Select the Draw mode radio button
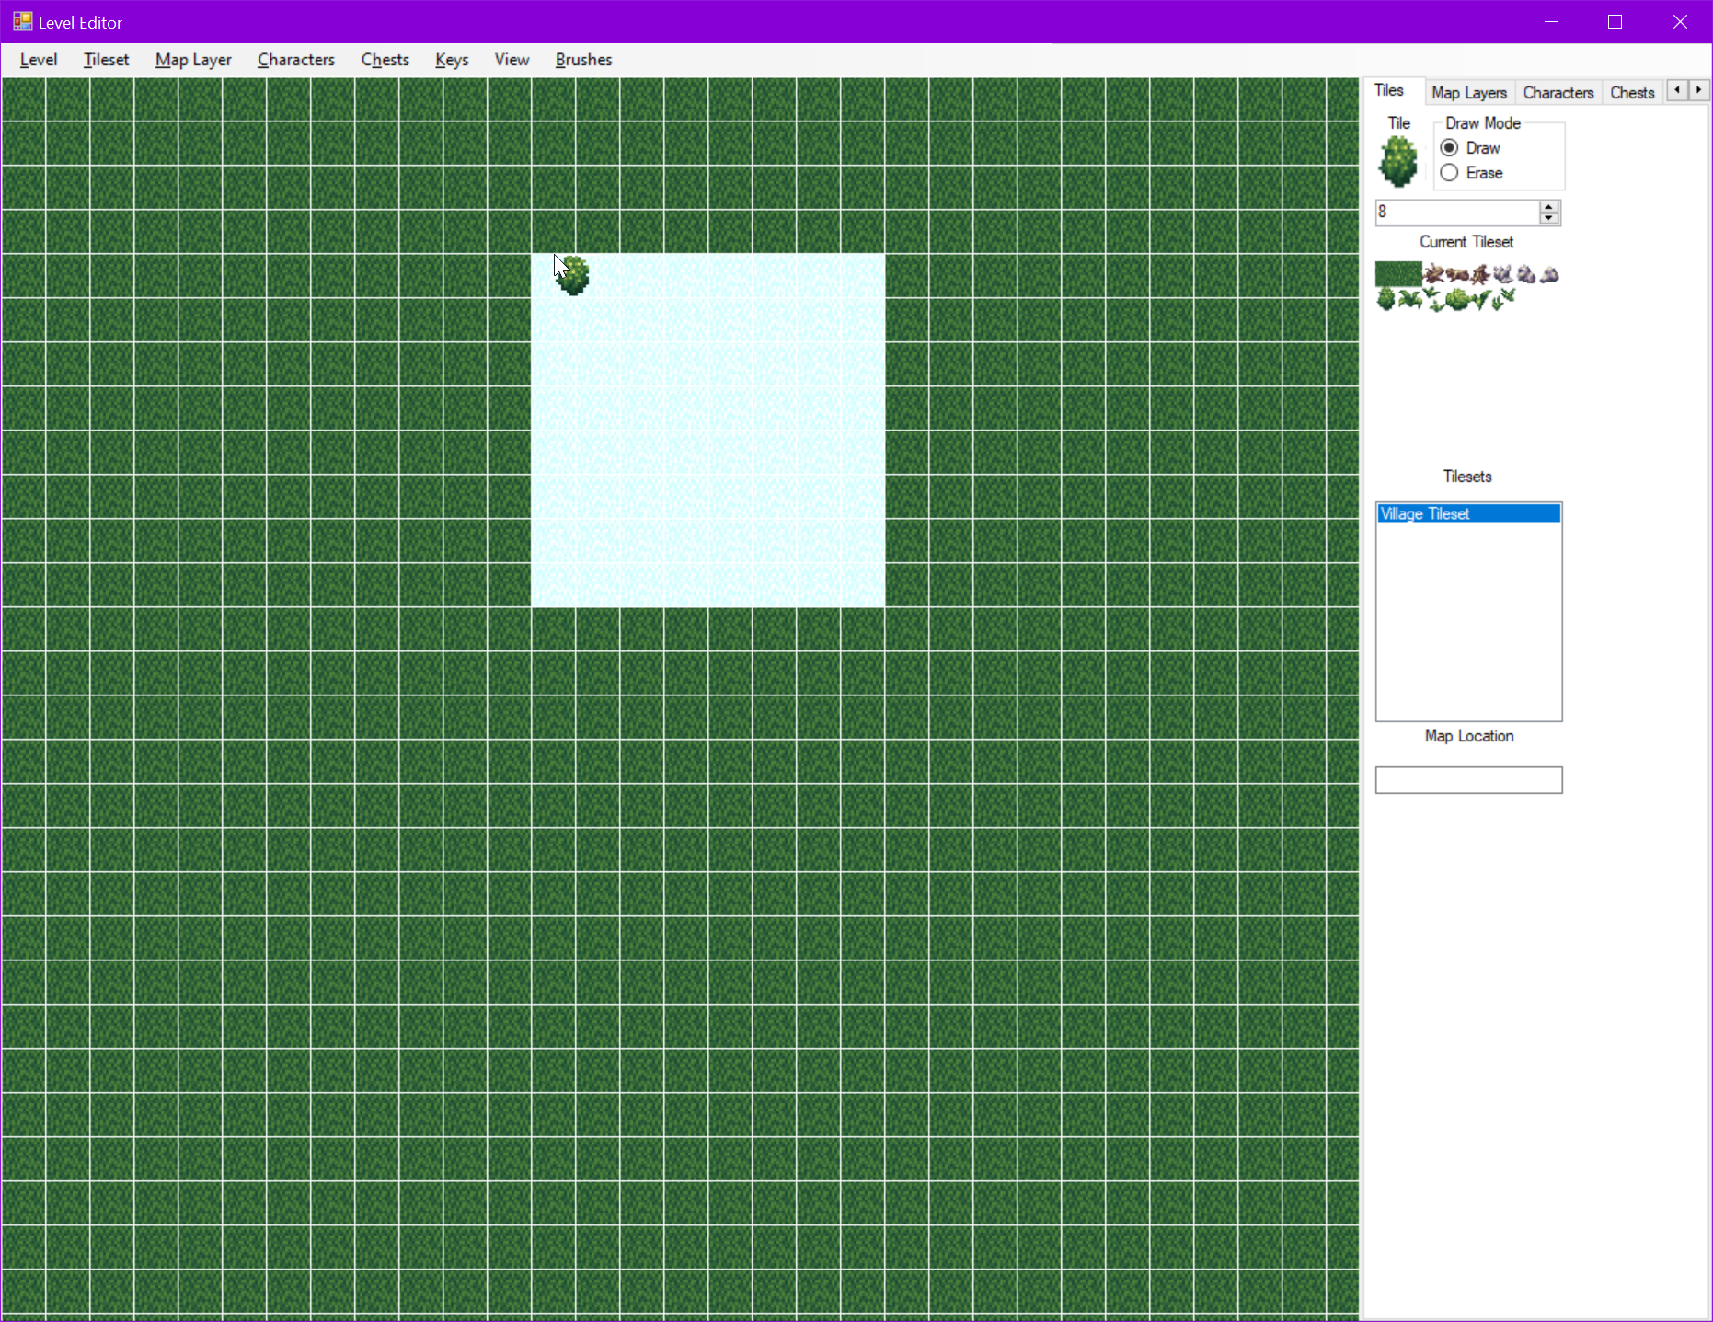Screen dimensions: 1713x1322 [x=1449, y=147]
